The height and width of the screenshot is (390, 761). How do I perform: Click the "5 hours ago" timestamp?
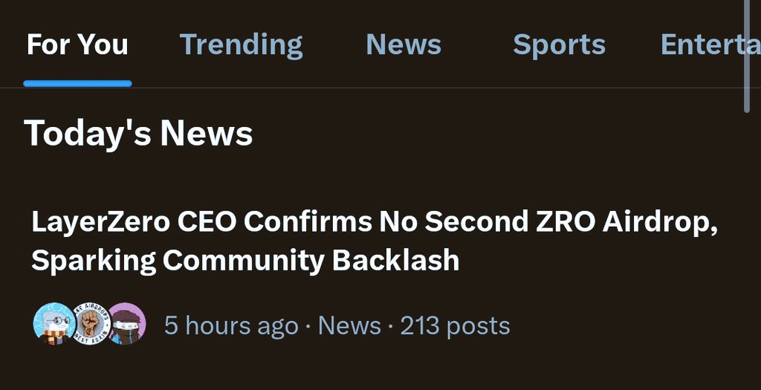[230, 325]
